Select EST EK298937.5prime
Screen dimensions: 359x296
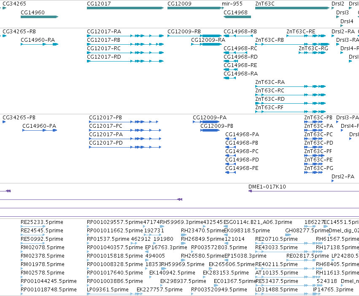162,285
